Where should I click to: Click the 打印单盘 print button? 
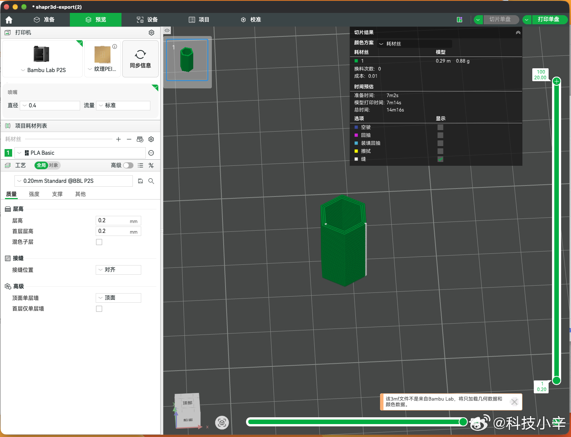(x=549, y=19)
